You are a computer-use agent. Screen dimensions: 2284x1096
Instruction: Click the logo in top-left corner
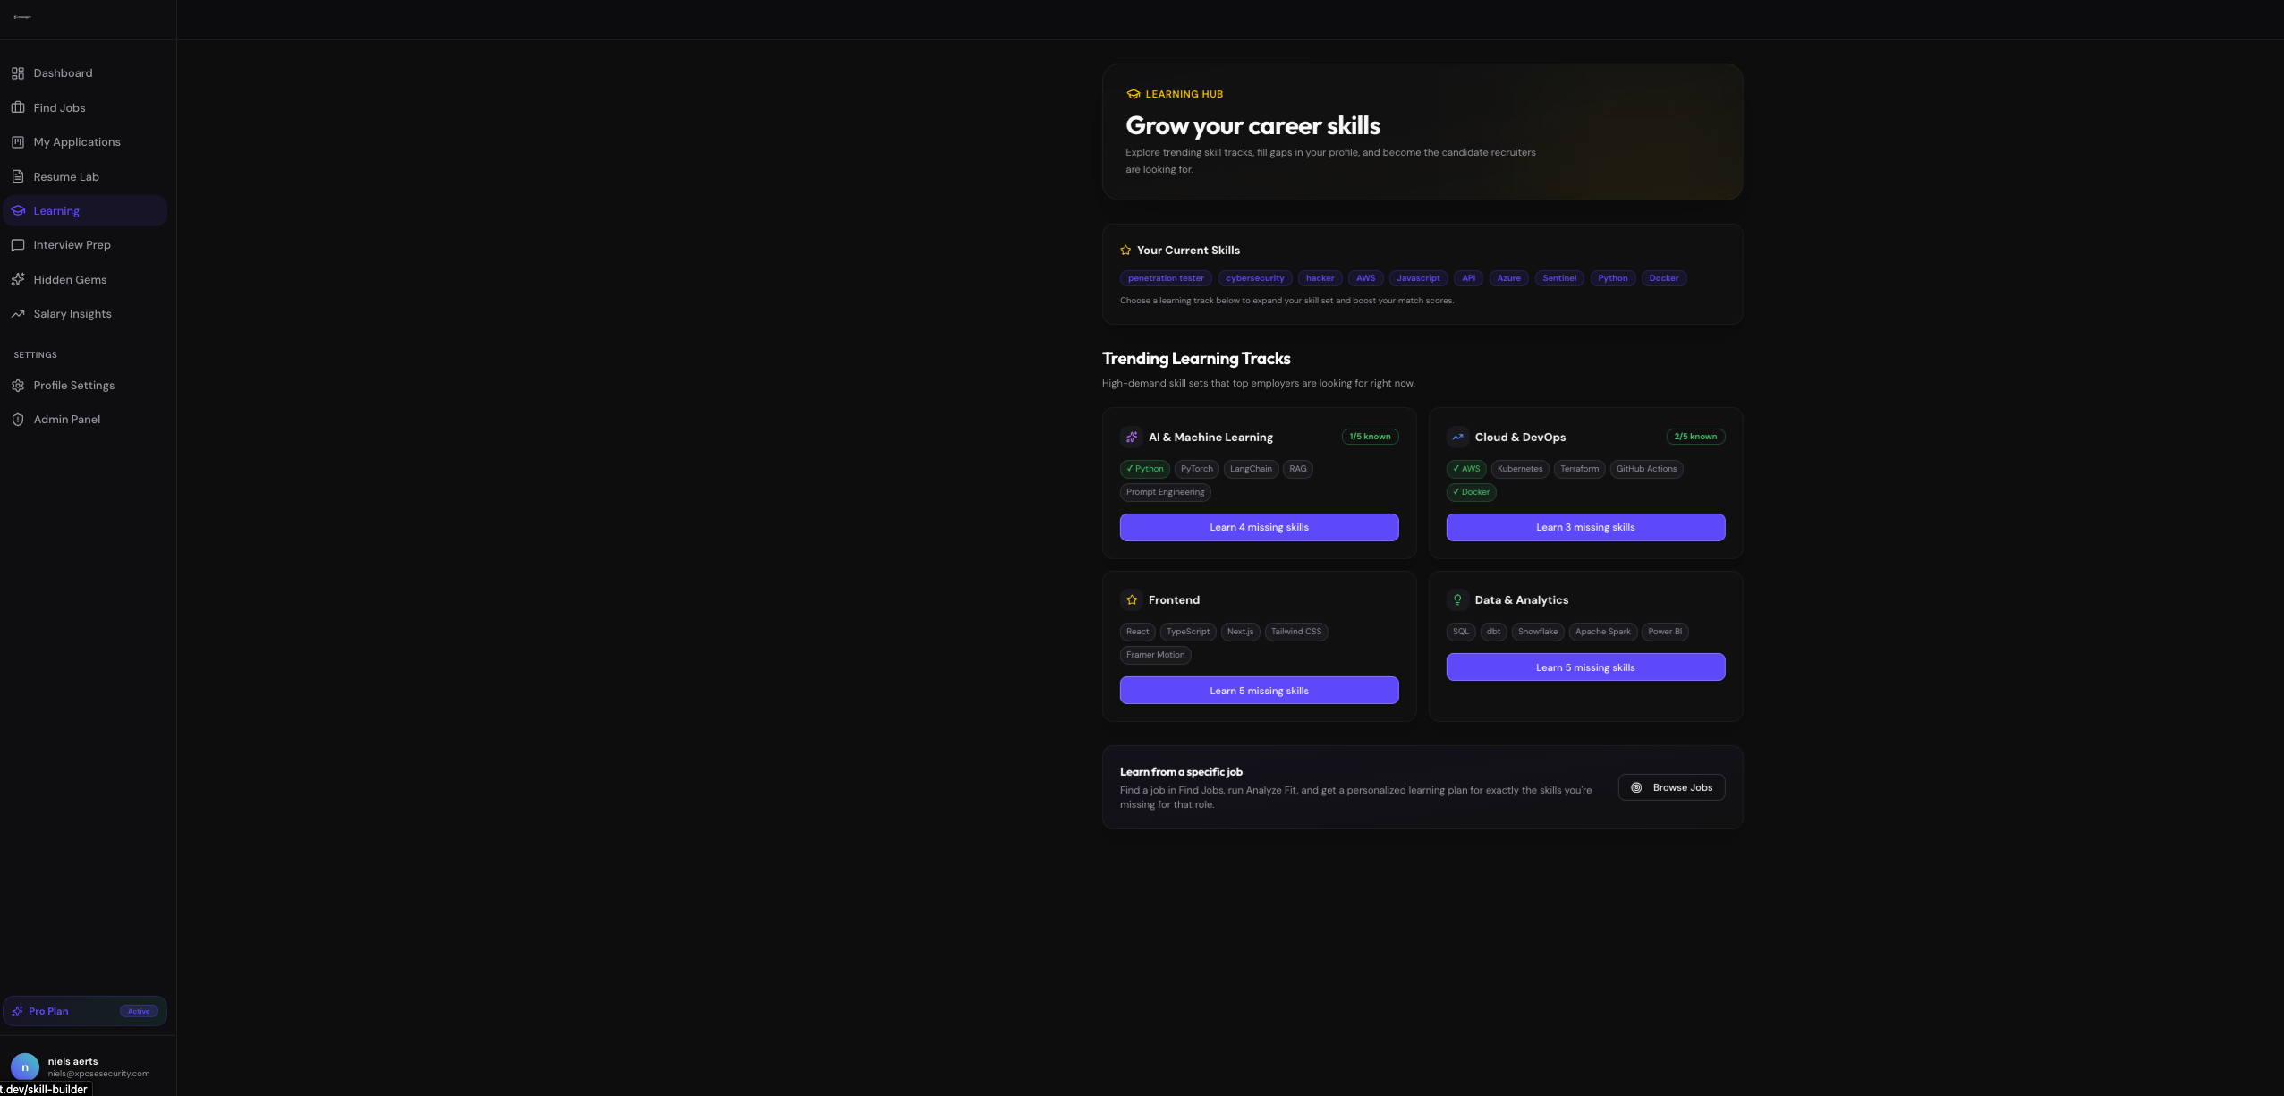(x=22, y=17)
